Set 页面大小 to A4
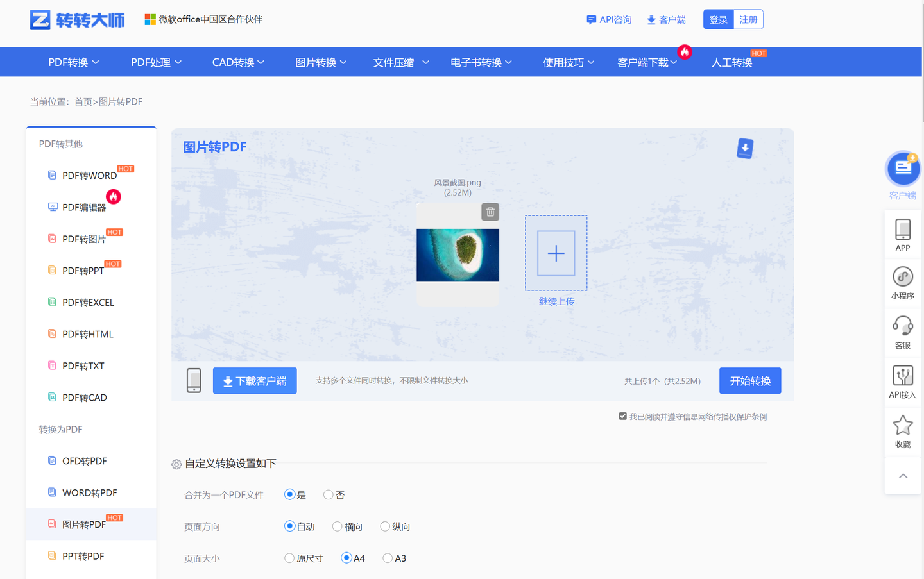Screen dimensions: 924x579 (346, 557)
